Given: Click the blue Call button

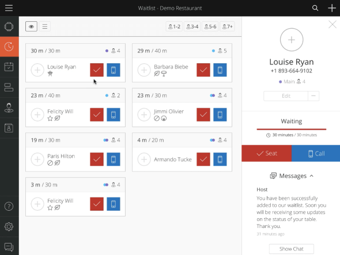Looking at the screenshot, I should click(316, 153).
